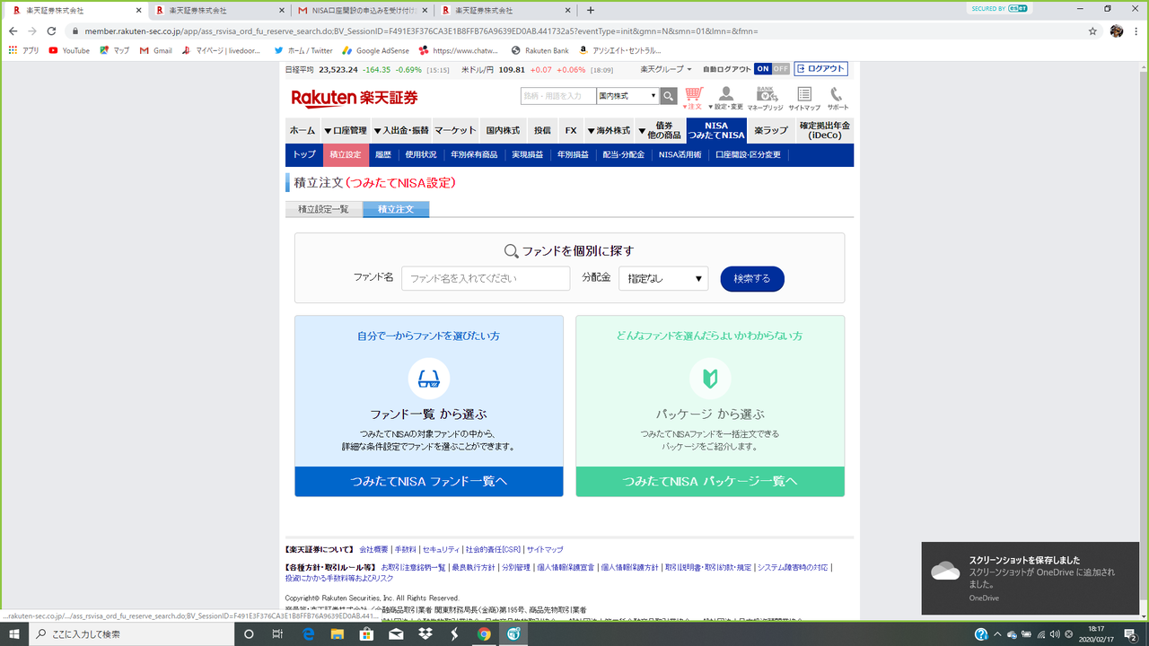This screenshot has width=1149, height=646.
Task: Click the blue glasses fund list icon
Action: pyautogui.click(x=429, y=379)
